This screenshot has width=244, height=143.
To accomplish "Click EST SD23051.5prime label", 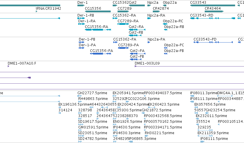I will click(x=93, y=133).
